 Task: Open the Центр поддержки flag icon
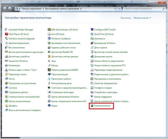(x=92, y=97)
